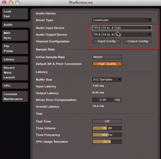Open the Library preferences tab
Screen dimensions: 161x159
(x=15, y=60)
